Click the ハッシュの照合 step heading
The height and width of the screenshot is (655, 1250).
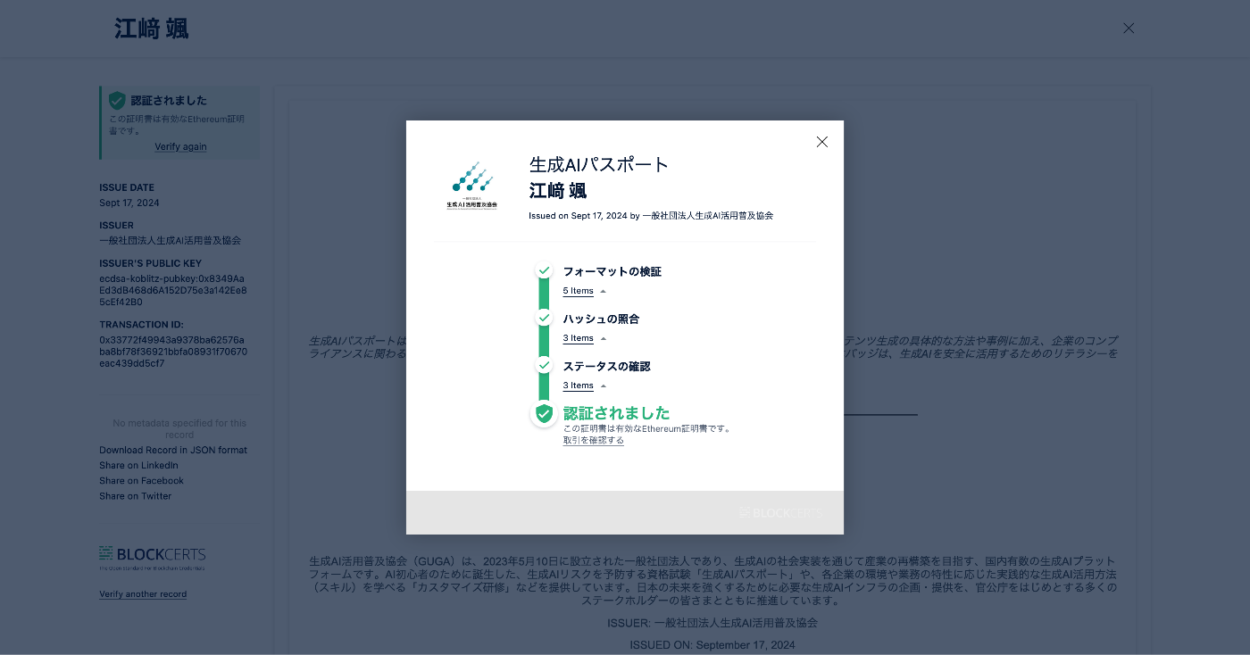(x=601, y=319)
